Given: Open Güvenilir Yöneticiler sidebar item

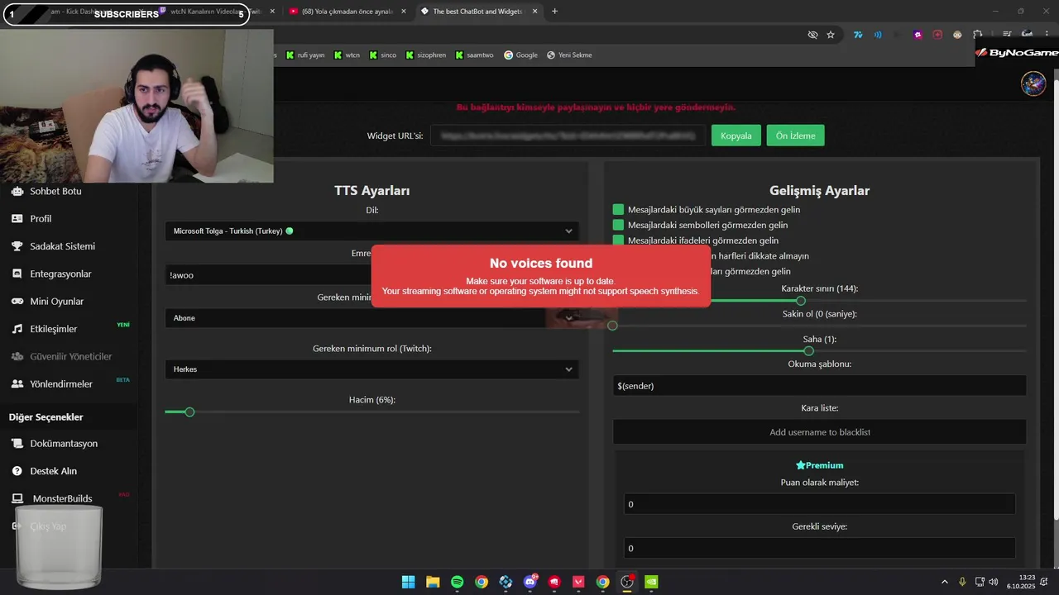Looking at the screenshot, I should click(61, 356).
